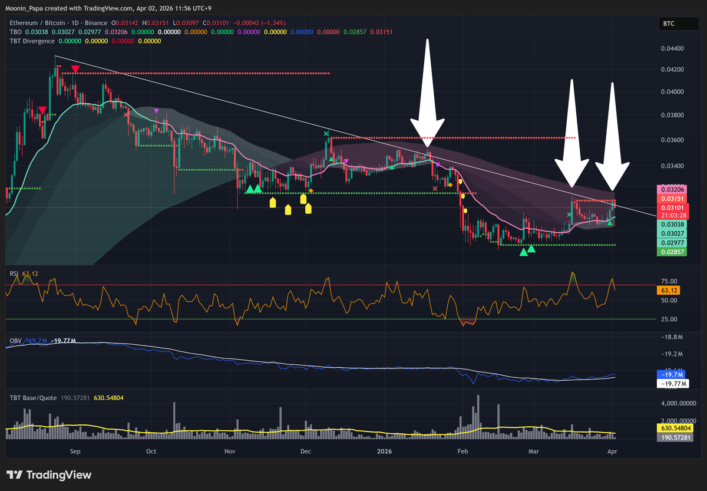Click the orange diamond marker near late January
The height and width of the screenshot is (491, 707).
click(x=450, y=185)
